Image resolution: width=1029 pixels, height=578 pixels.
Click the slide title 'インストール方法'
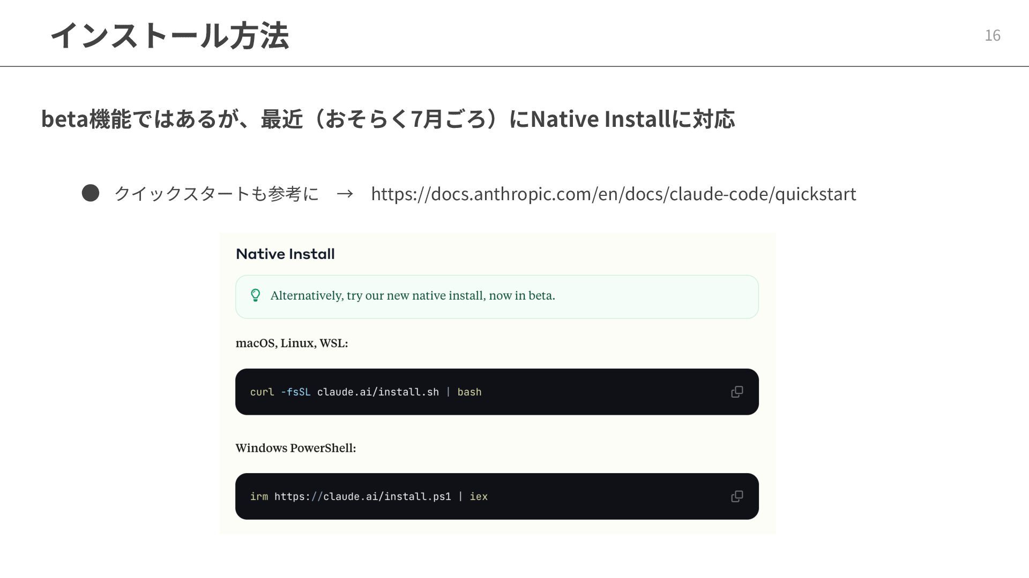coord(169,35)
